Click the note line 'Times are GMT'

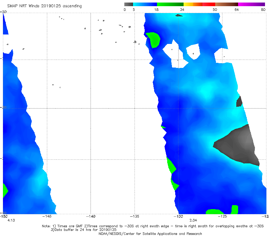coord(70,226)
